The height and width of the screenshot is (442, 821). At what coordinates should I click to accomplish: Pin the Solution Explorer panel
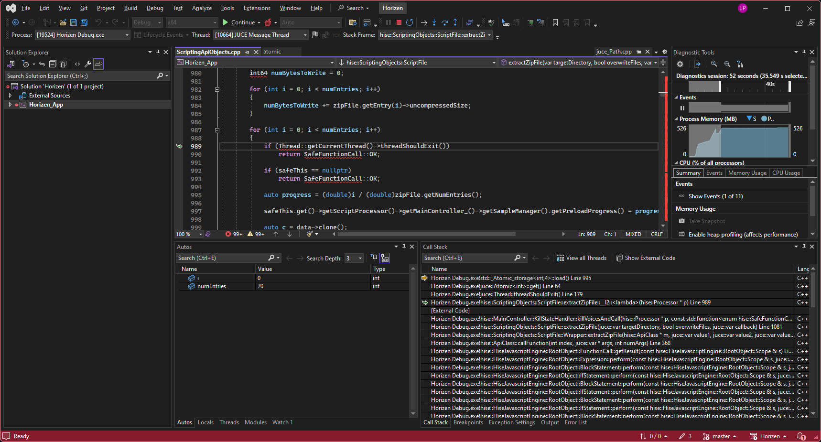tap(158, 52)
